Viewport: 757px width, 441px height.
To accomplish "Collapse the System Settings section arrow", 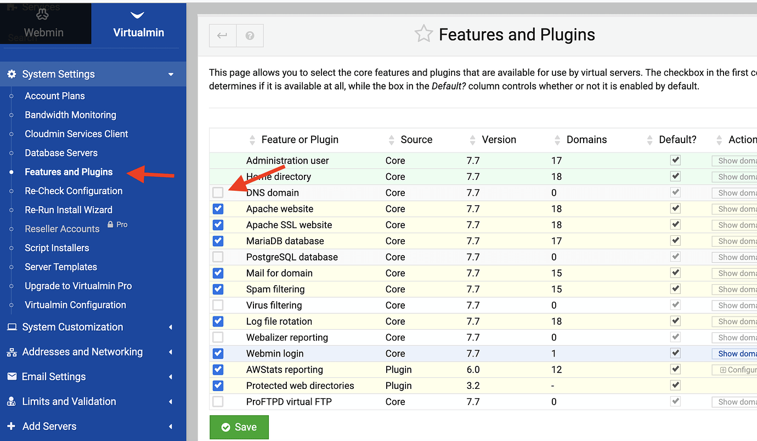I will [171, 74].
